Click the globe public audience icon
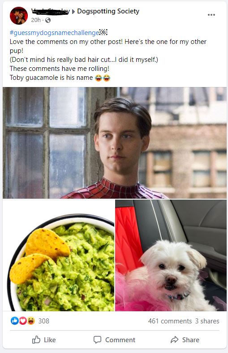This screenshot has height=353, width=228. click(48, 20)
